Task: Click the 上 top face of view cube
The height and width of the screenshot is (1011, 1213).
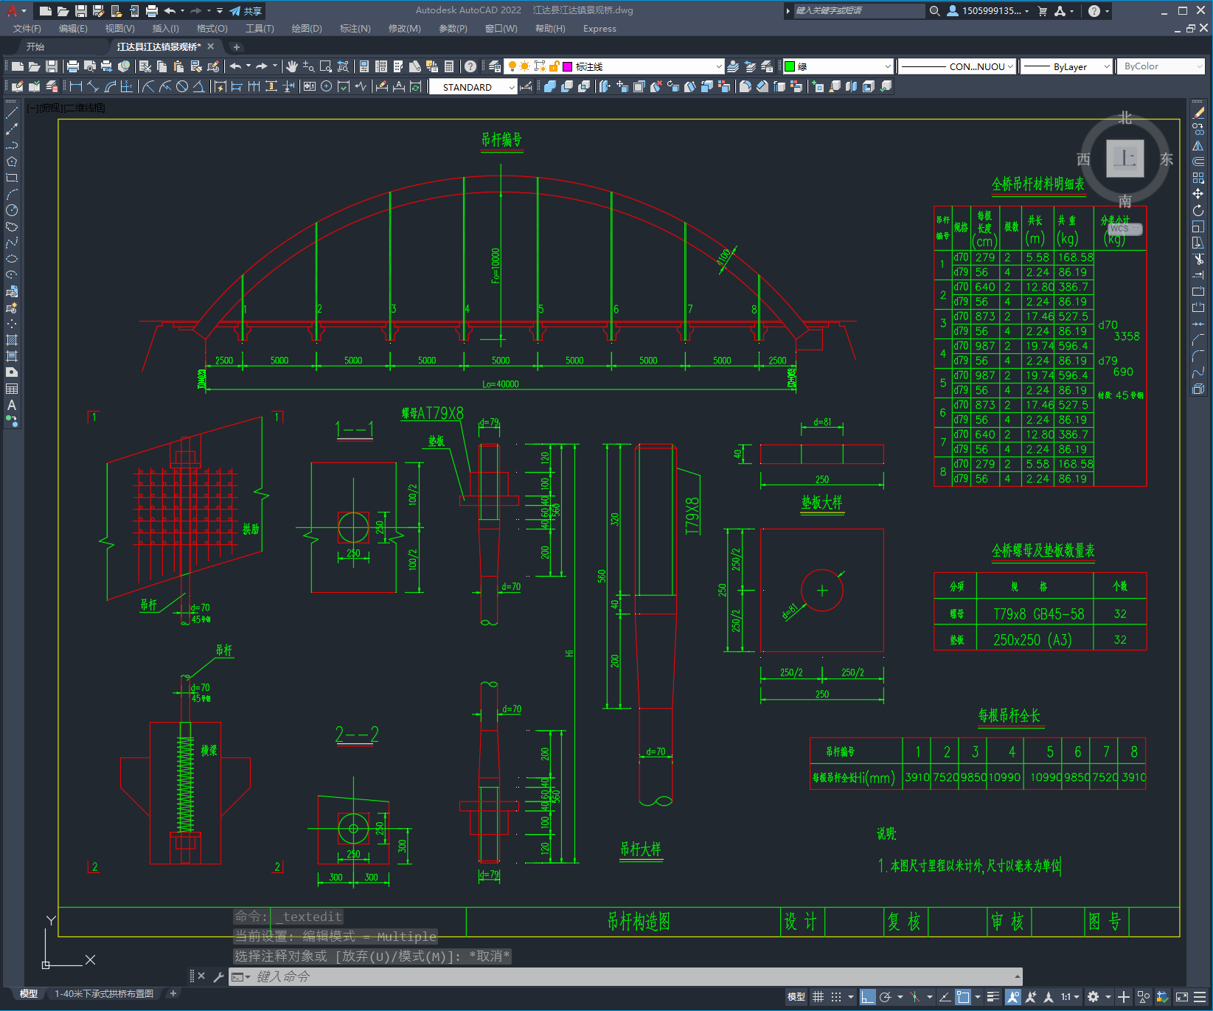Action: (x=1125, y=159)
